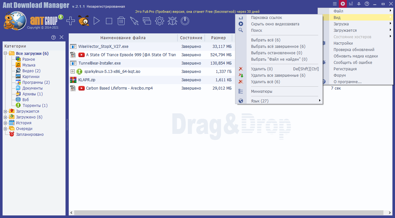Click the link parking title bar icon

[x=351, y=4]
